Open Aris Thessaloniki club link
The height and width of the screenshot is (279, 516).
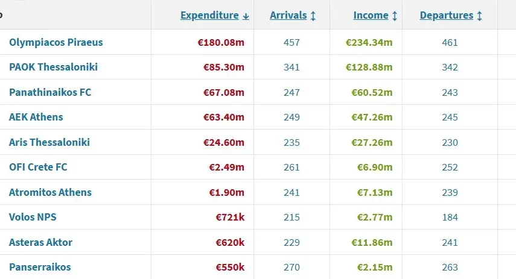click(x=49, y=142)
